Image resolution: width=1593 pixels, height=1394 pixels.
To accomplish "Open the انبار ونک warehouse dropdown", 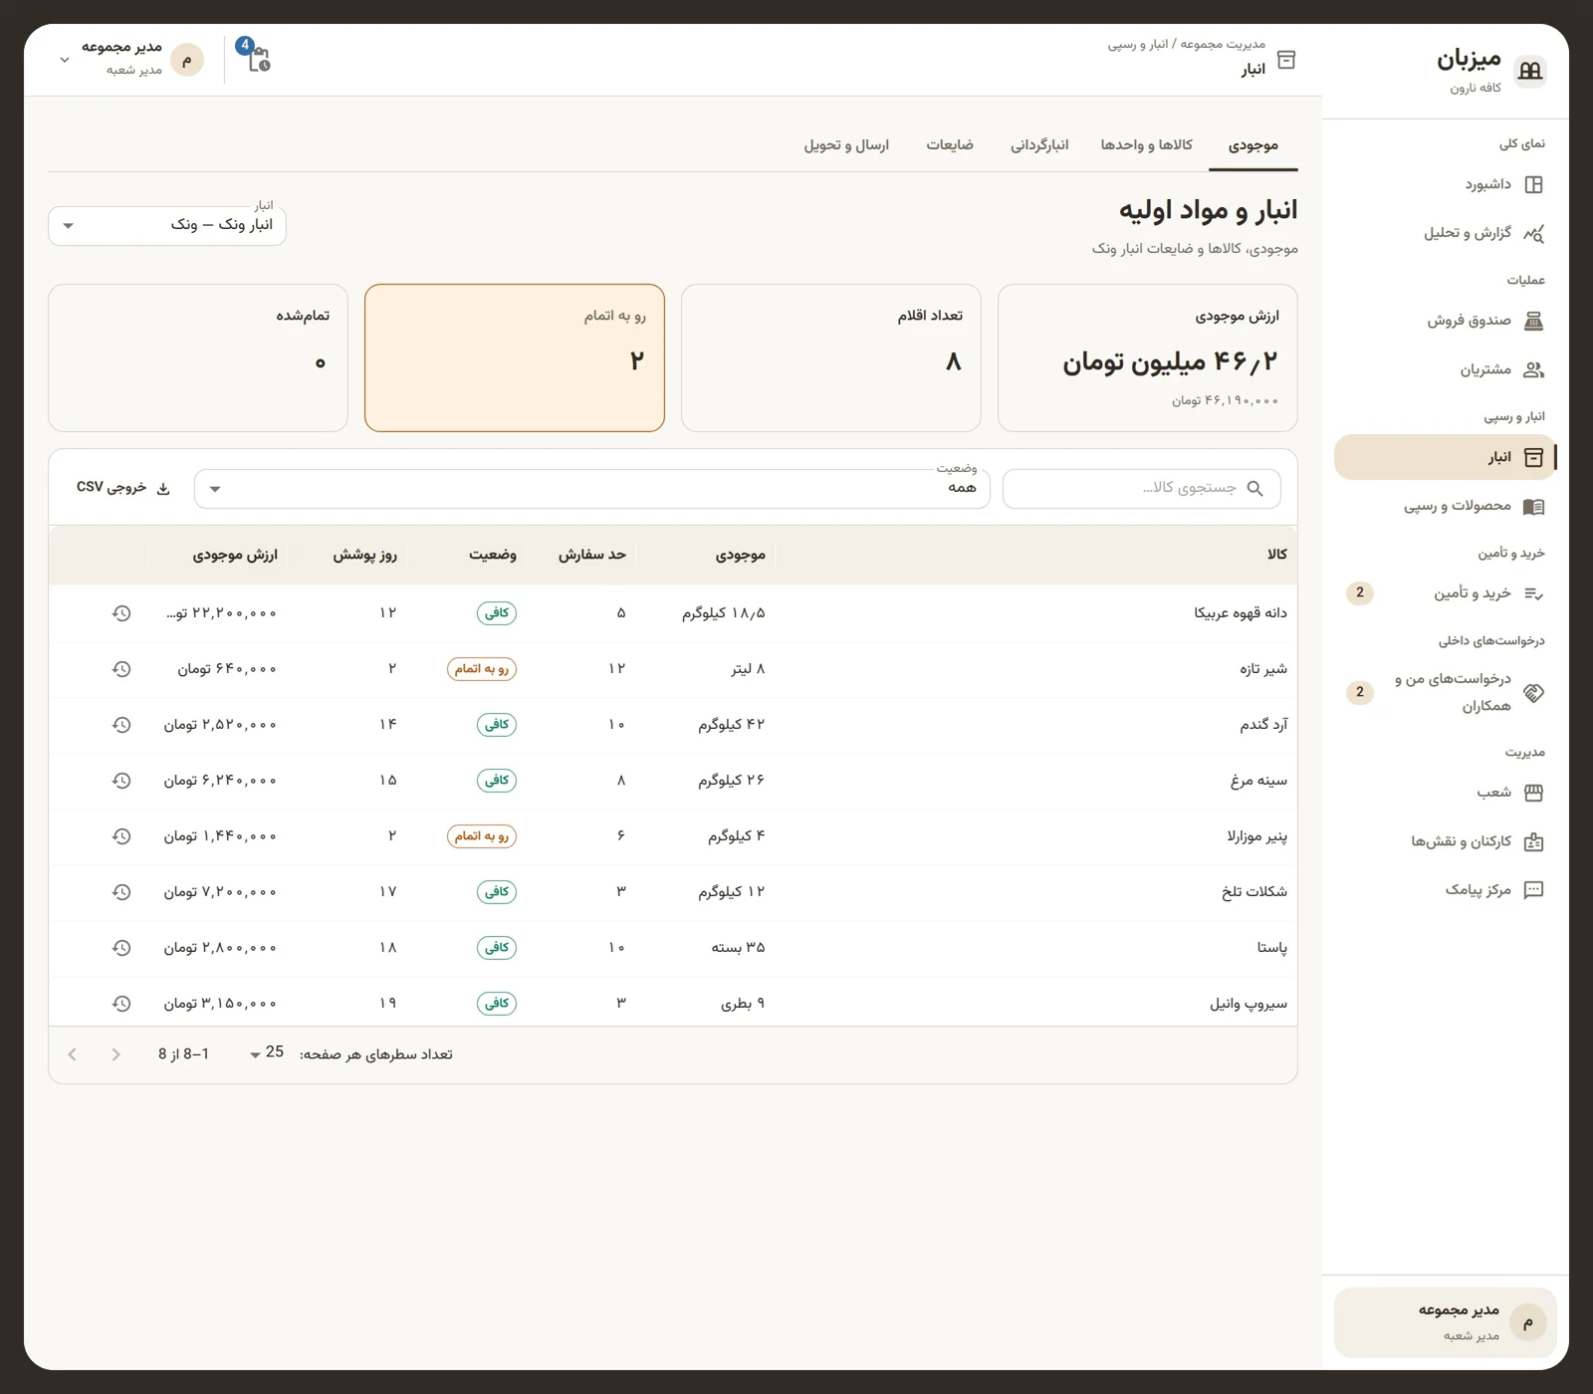I will tap(167, 225).
